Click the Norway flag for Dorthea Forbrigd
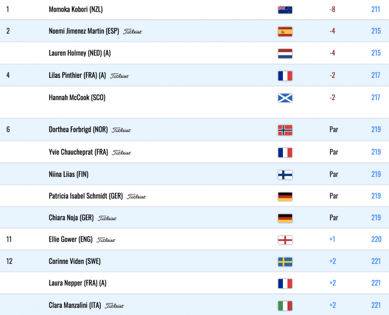The height and width of the screenshot is (315, 389). tap(285, 130)
